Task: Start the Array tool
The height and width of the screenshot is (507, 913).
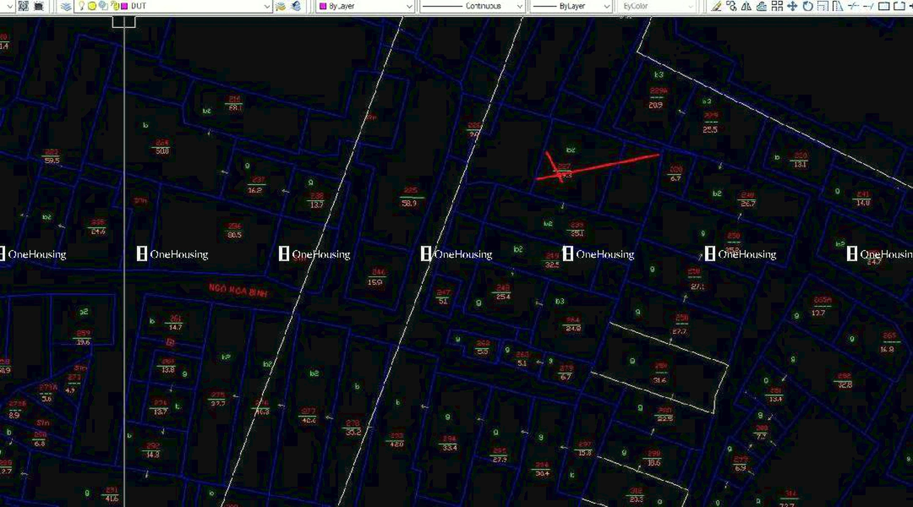Action: pos(777,6)
